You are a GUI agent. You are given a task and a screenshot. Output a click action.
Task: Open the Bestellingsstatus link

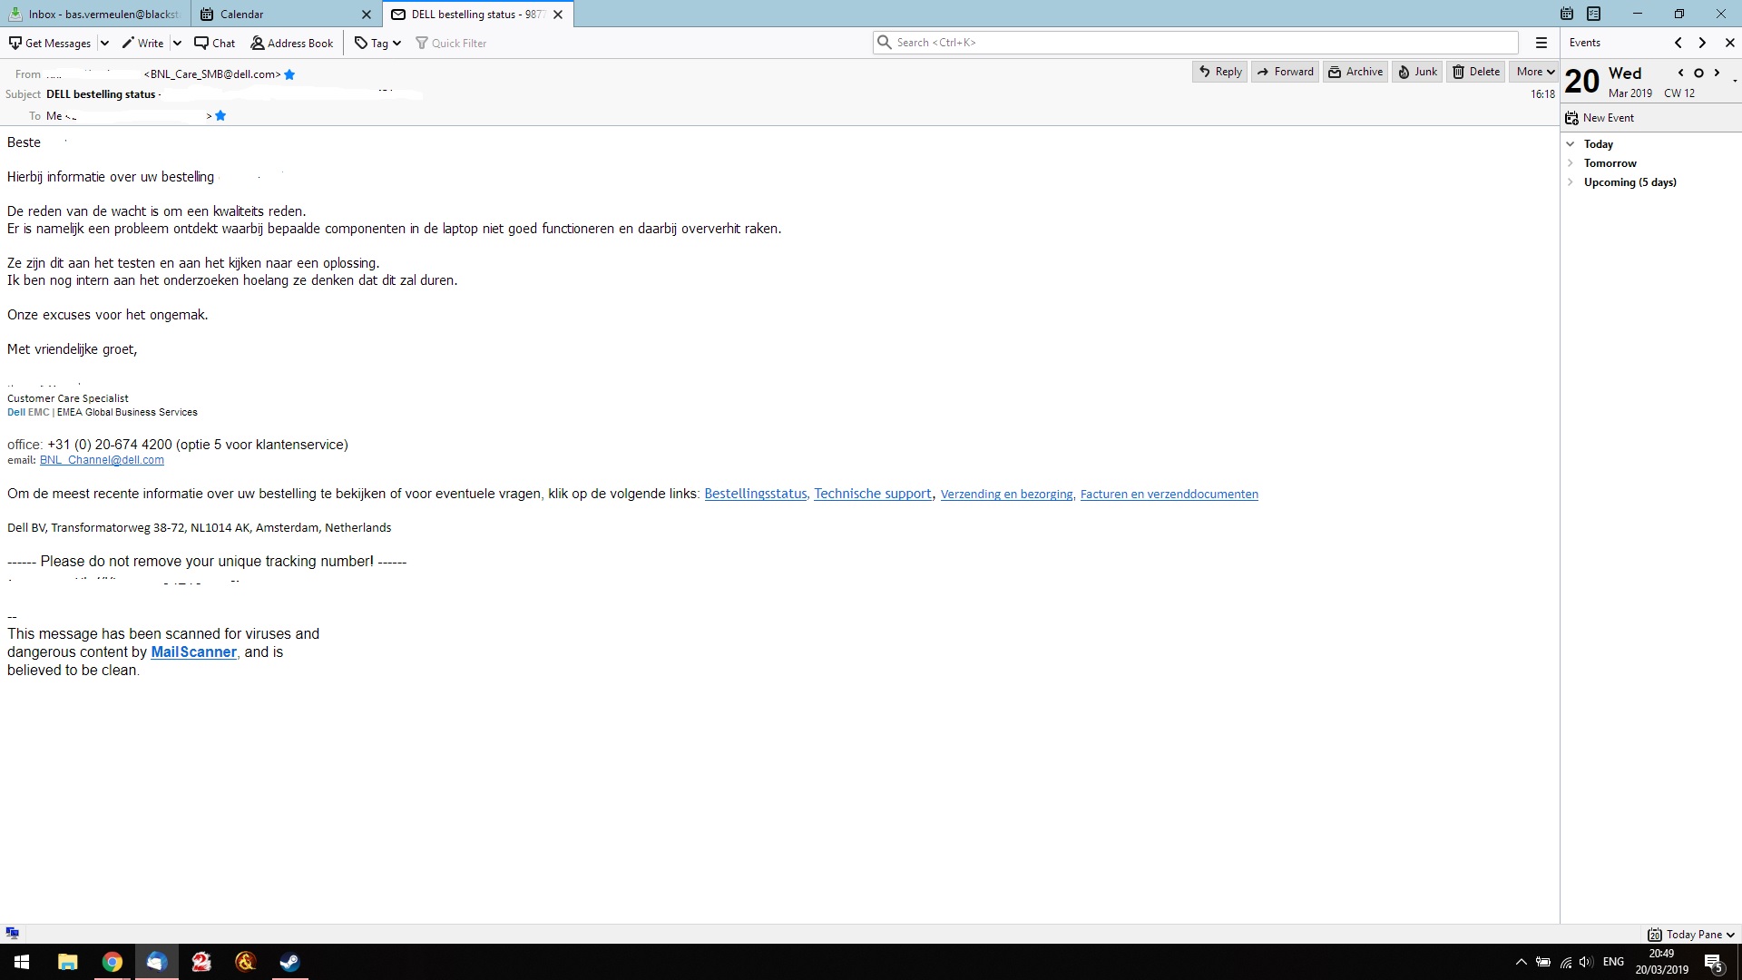(x=755, y=494)
